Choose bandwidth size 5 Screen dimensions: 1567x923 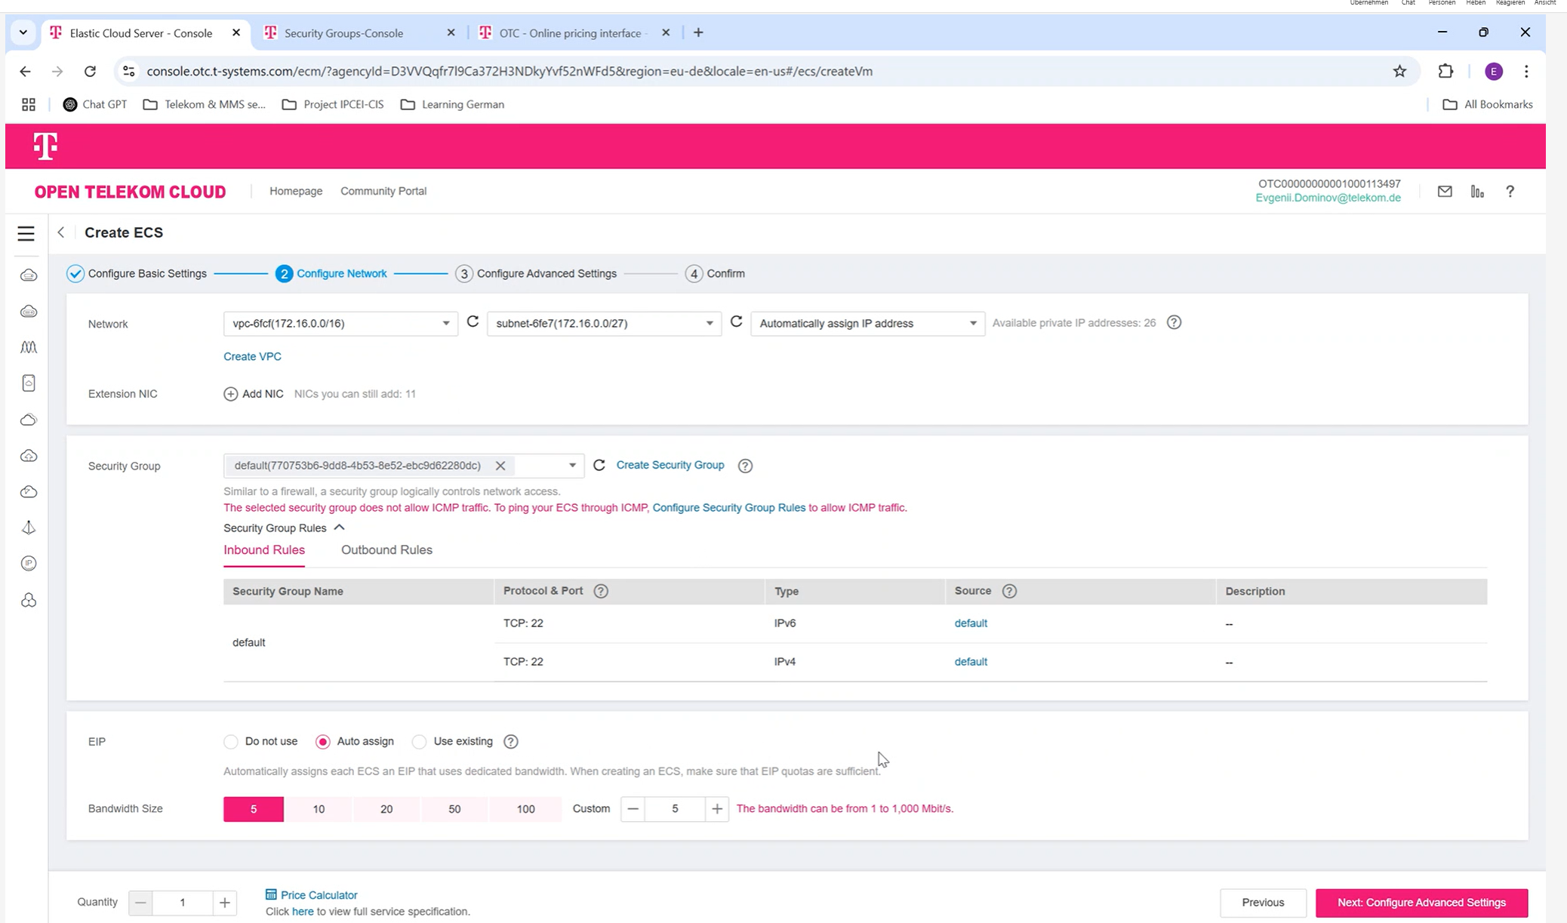[x=254, y=809]
